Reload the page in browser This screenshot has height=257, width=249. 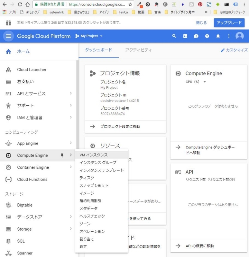[20, 4]
